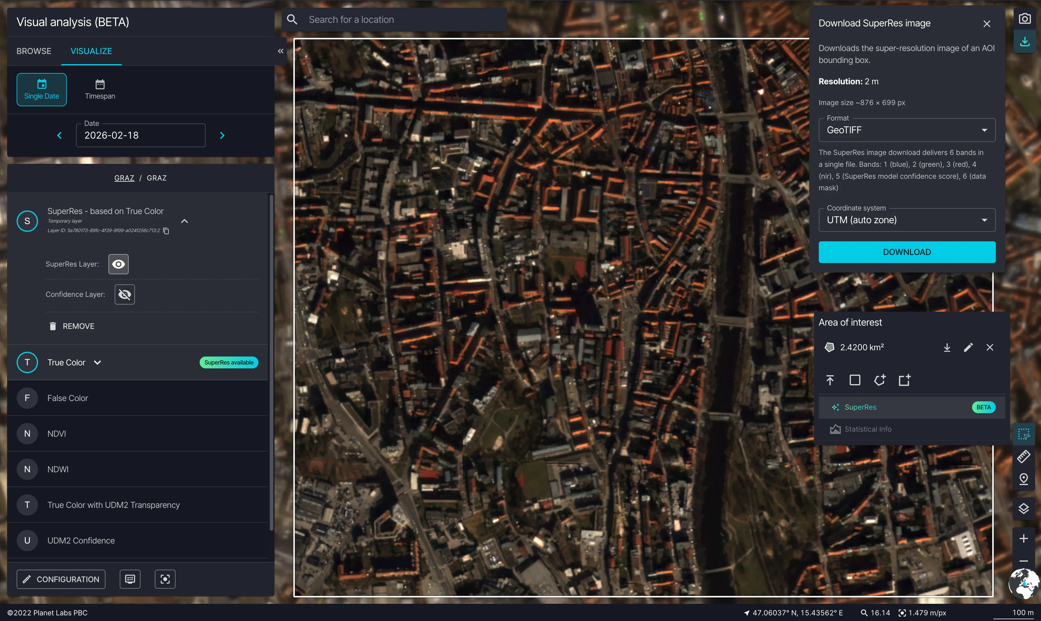
Task: Click the 1.479 m/px resolution readout
Action: coord(927,613)
